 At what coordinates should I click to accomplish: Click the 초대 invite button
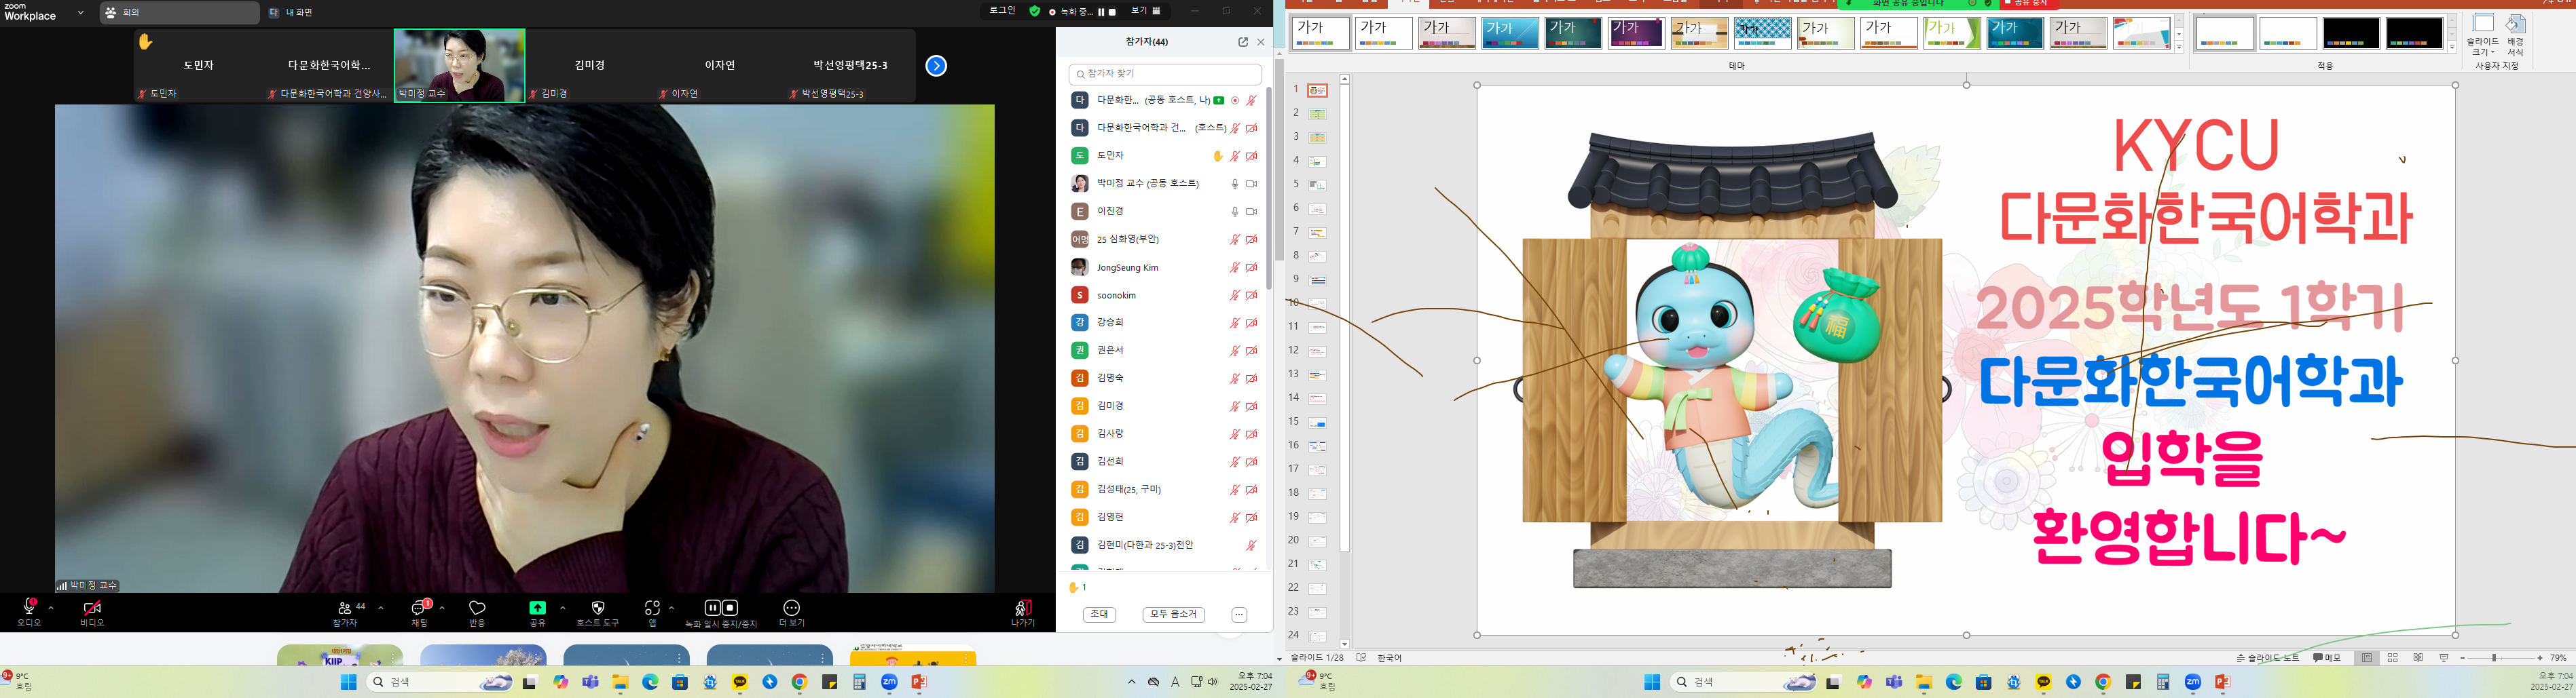[1099, 614]
